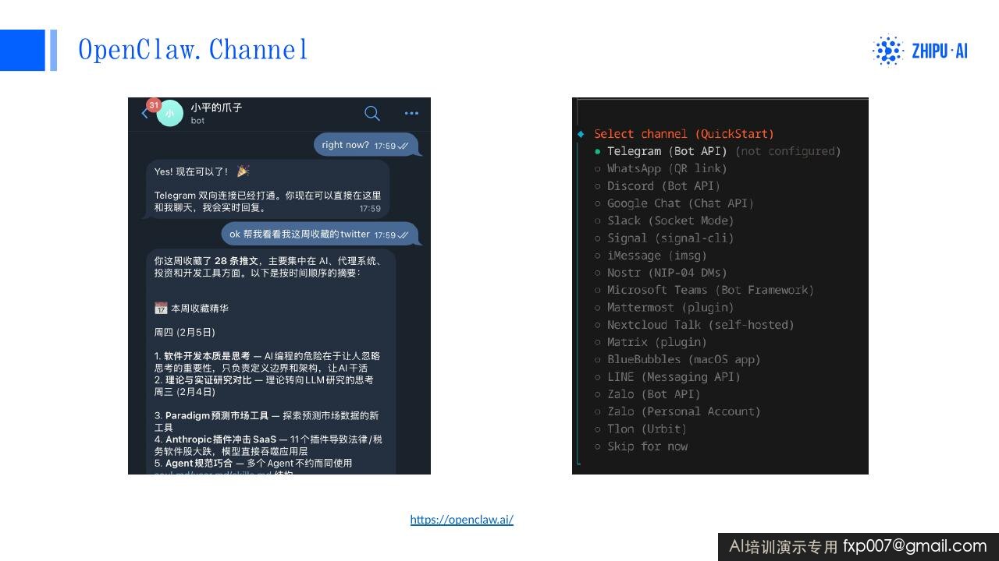Select Slack (Socket Mode) option
The image size is (999, 561).
664,221
